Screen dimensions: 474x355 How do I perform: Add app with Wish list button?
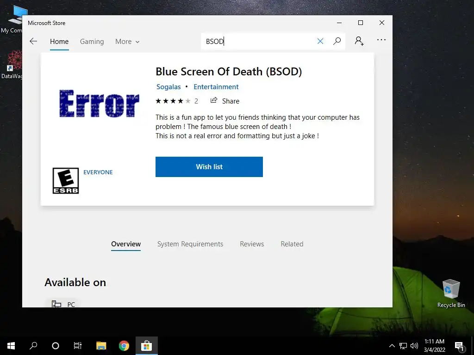[x=209, y=166]
